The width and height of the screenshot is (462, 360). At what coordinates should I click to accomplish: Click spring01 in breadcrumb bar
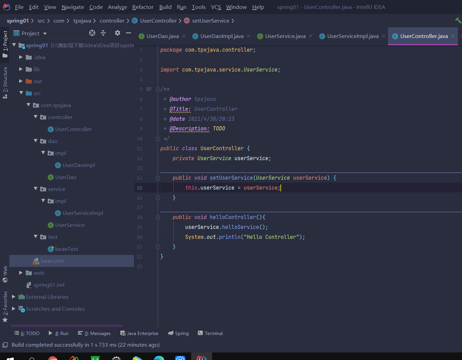(x=18, y=21)
